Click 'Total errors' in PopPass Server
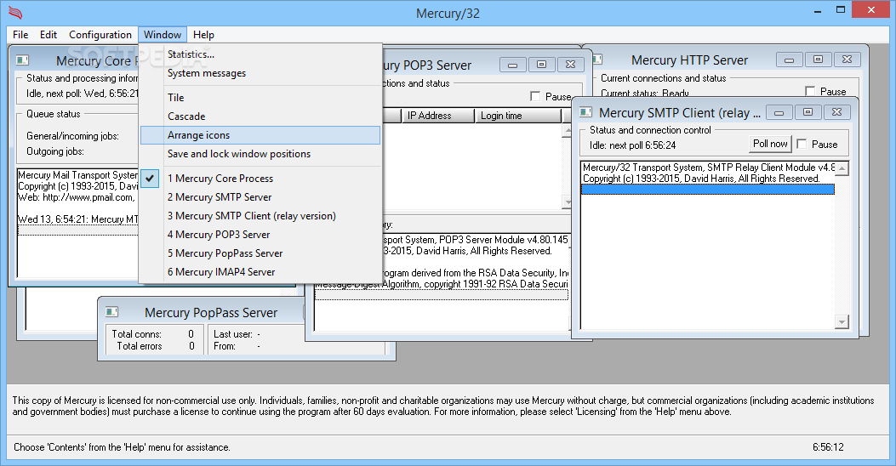The image size is (896, 466). tap(140, 346)
